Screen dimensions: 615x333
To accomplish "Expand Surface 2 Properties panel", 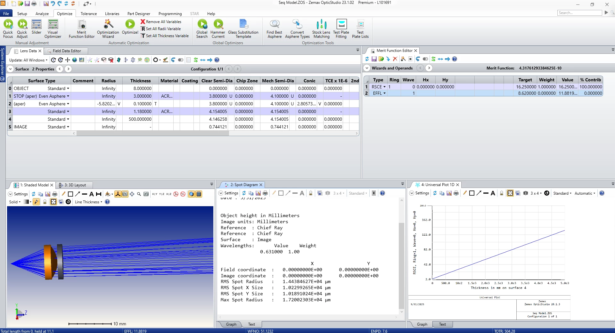I will pos(10,69).
